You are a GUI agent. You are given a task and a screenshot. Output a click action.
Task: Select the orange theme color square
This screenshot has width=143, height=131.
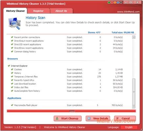coord(115,2)
